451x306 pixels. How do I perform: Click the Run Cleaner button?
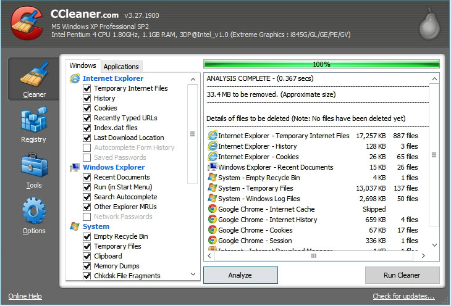coord(402,275)
